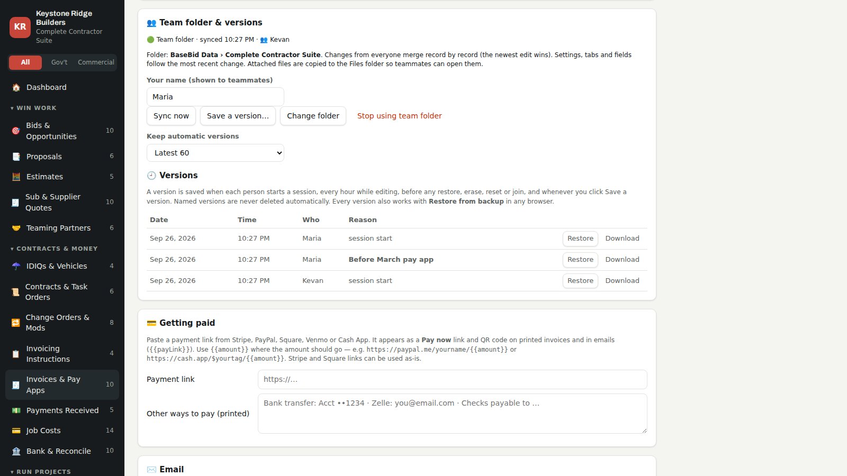The image size is (847, 476).
Task: Restore the Before March pay app version
Action: (580, 260)
